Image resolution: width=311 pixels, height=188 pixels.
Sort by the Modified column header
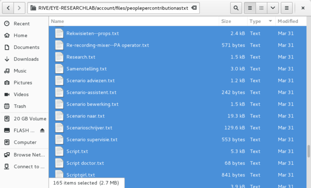(291, 21)
